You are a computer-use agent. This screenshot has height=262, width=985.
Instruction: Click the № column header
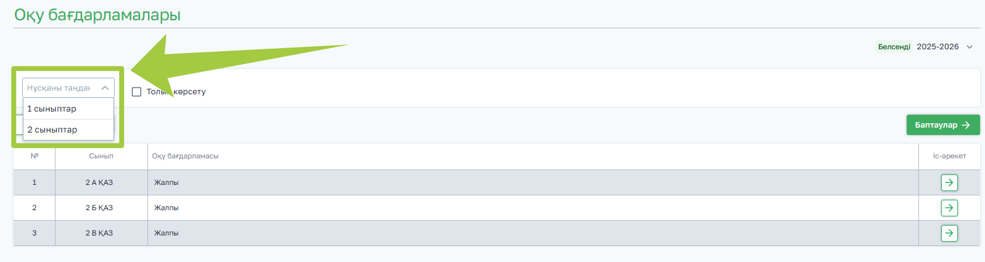[x=35, y=156]
